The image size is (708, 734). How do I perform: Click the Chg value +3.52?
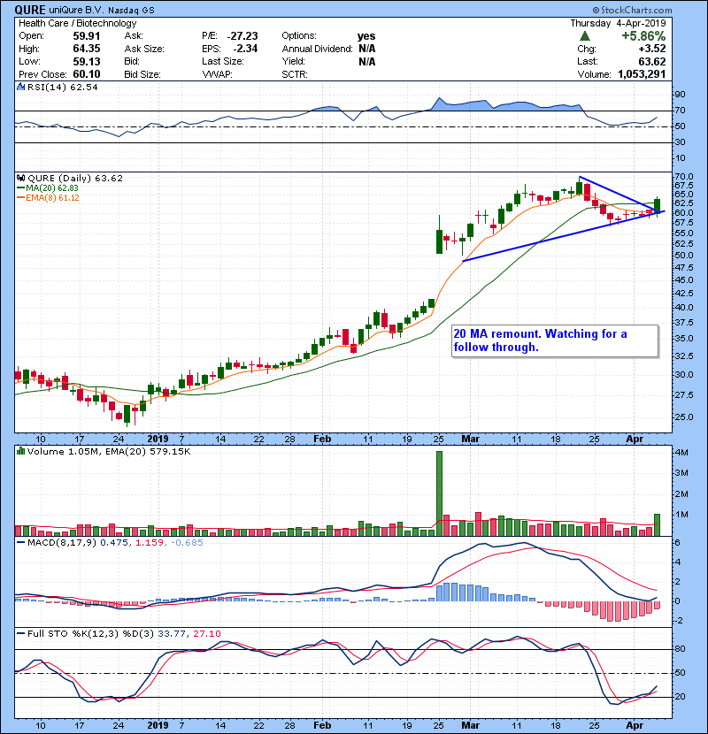pyautogui.click(x=651, y=49)
